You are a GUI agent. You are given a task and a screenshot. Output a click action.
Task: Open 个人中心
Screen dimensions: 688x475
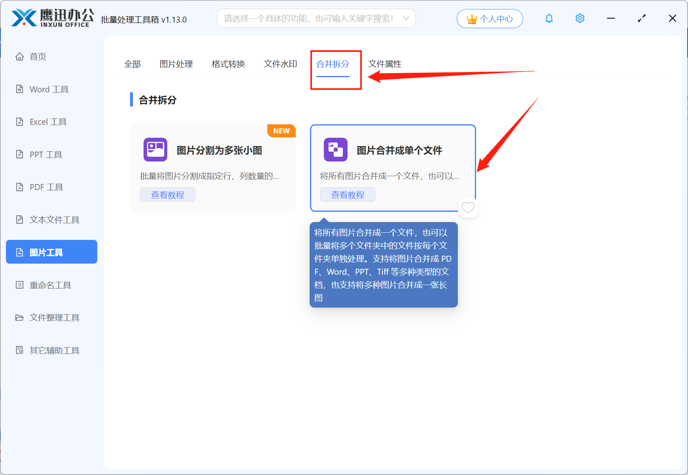490,18
